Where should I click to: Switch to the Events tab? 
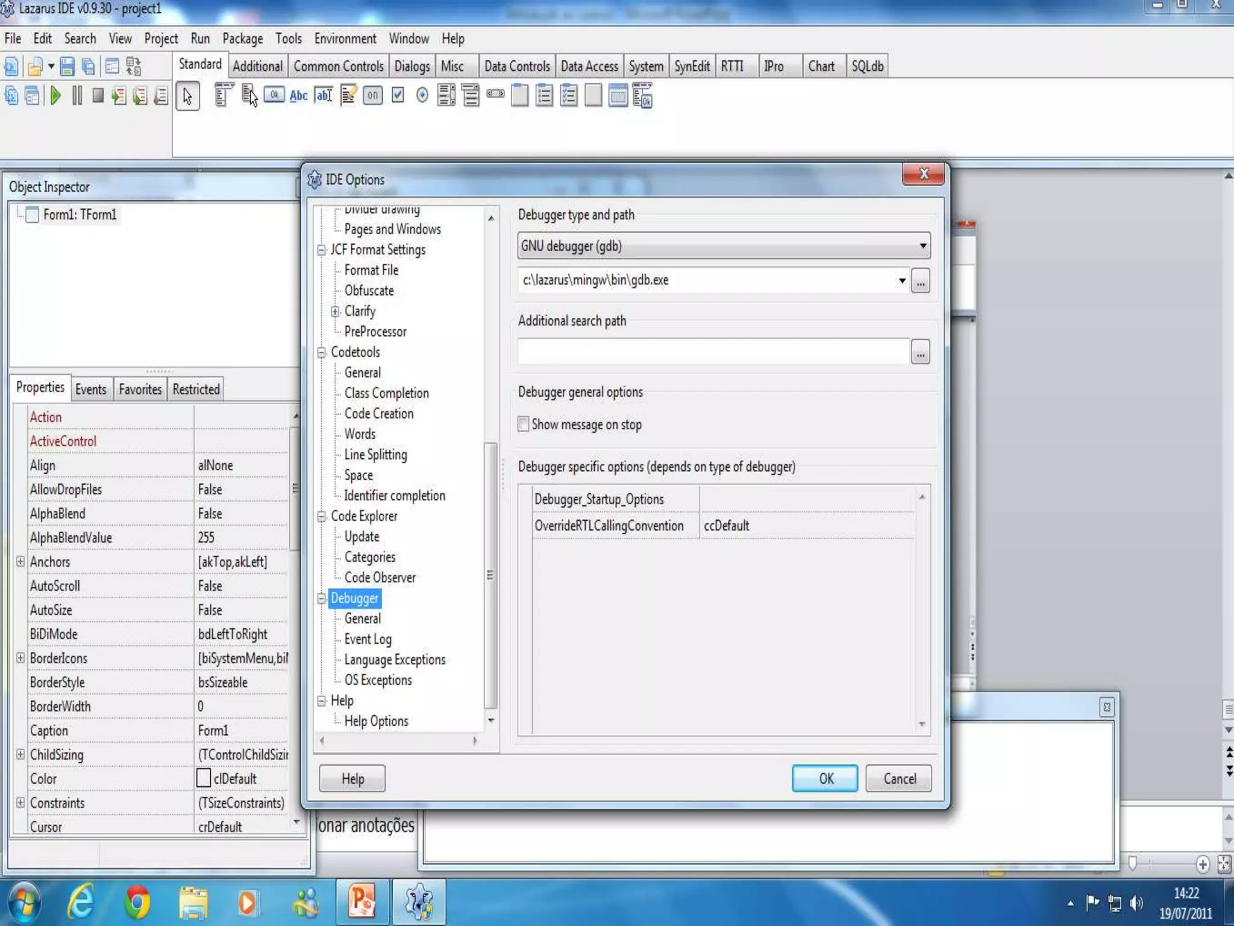tap(90, 389)
